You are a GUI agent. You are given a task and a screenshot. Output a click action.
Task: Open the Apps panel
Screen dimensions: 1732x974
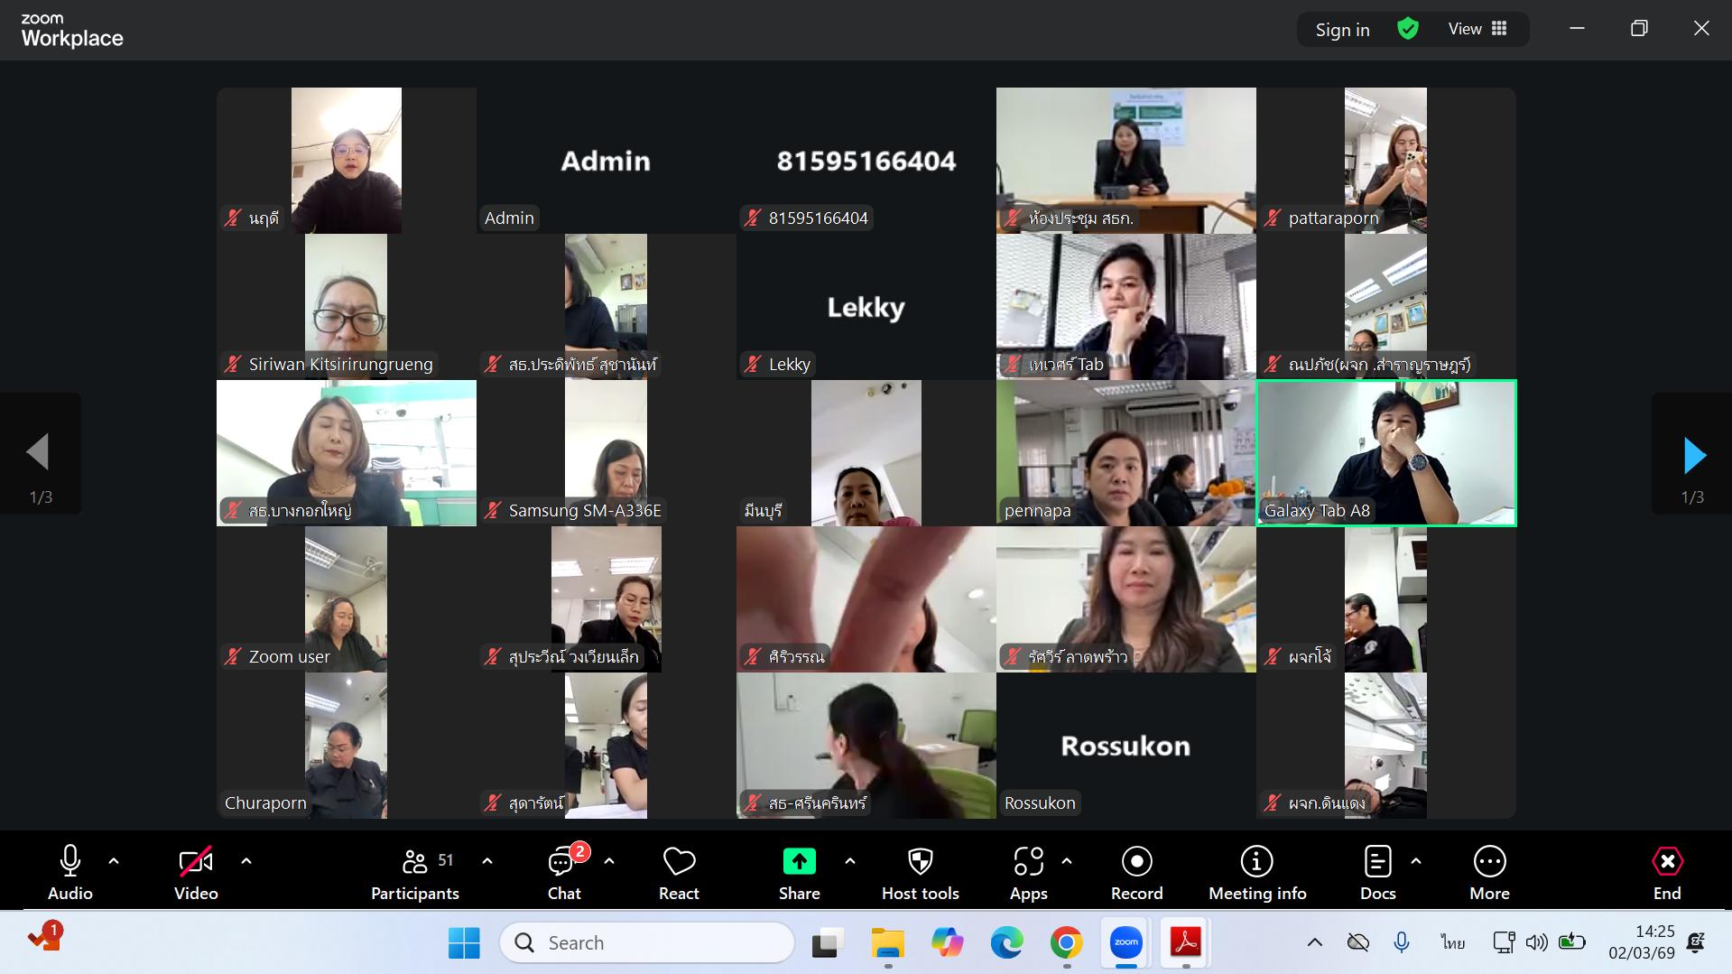1028,872
